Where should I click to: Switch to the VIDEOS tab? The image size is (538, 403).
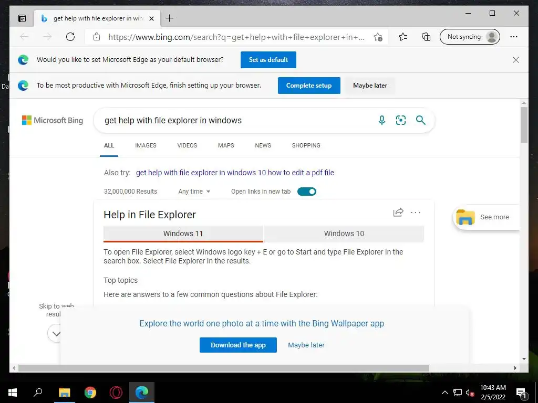click(187, 145)
